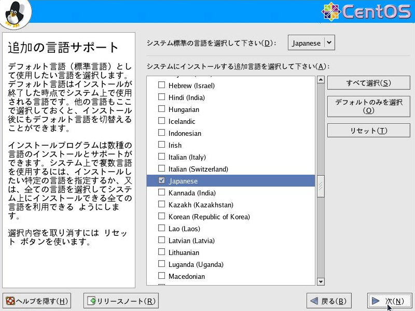Tick the Latvian (Latvia) checkbox
Viewport: 415px width, 311px height.
point(161,240)
